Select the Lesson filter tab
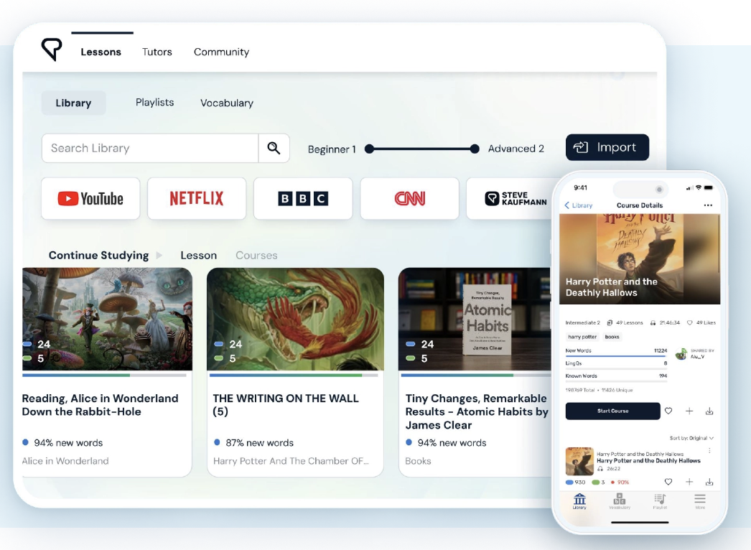751x550 pixels. [x=198, y=256]
